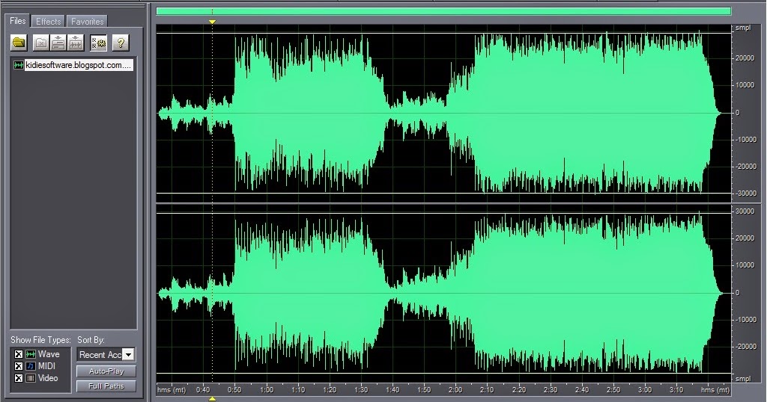Viewport: 767px width, 402px height.
Task: Switch to the Effects tab
Action: [x=49, y=22]
